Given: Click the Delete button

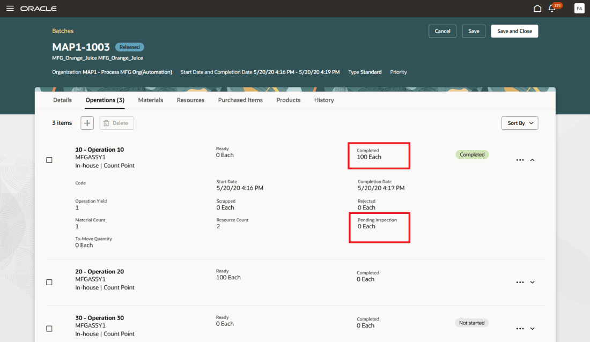Looking at the screenshot, I should coord(116,123).
